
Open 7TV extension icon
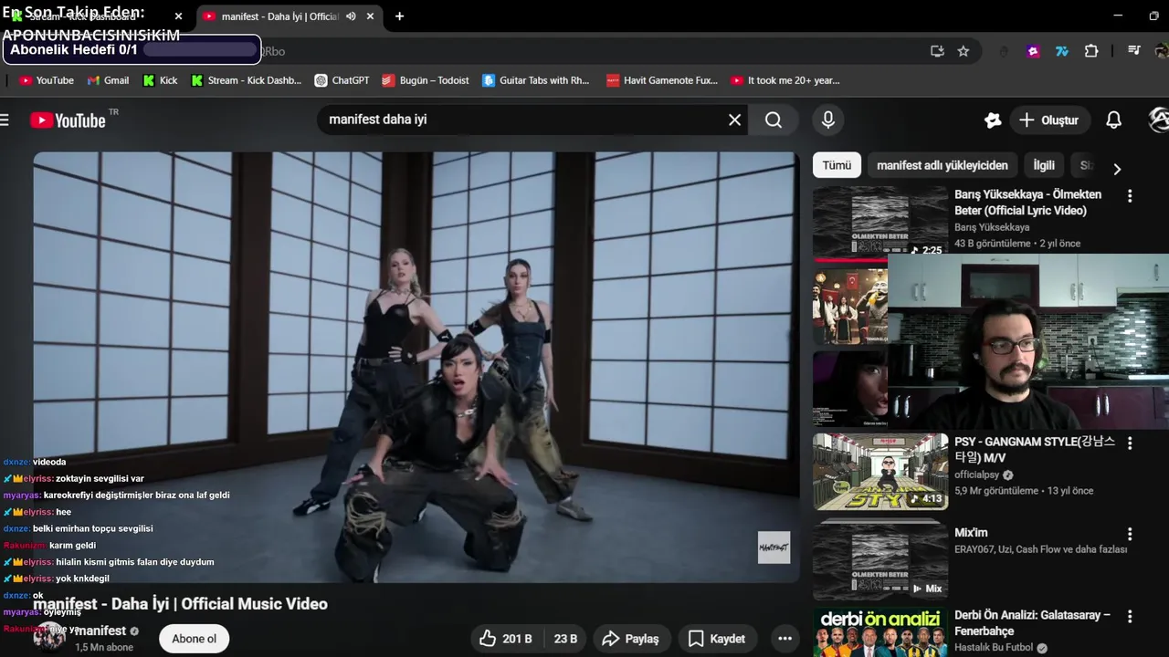[x=1062, y=51]
